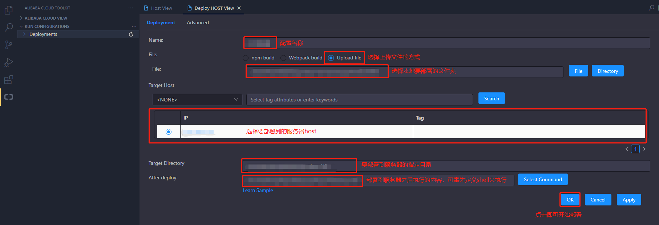Click the Directory browse button

[x=608, y=71]
